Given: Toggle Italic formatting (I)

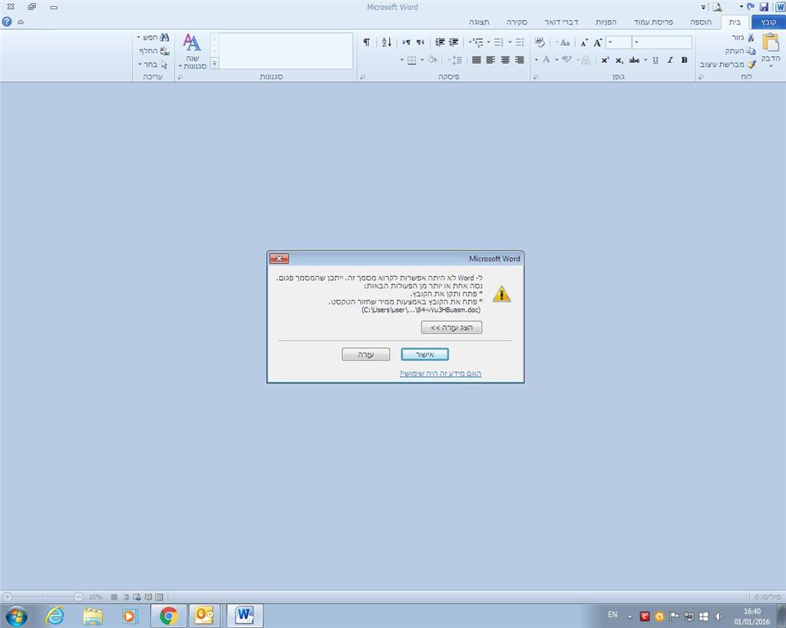Looking at the screenshot, I should coord(669,60).
